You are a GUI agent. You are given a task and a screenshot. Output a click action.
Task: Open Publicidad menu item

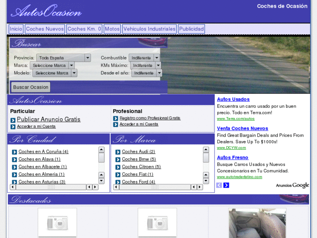[x=191, y=29]
